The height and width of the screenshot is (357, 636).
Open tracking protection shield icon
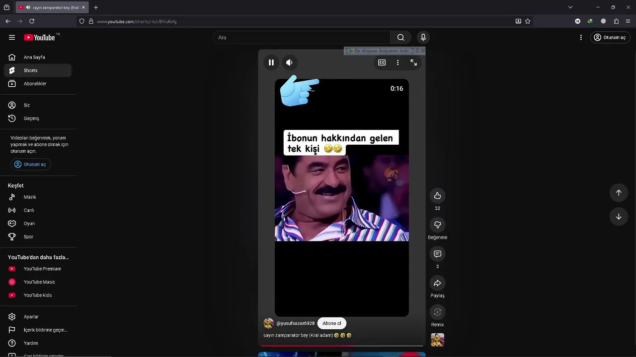tap(81, 21)
